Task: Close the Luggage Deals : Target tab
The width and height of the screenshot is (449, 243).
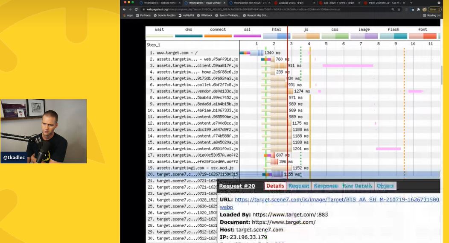Action: click(x=314, y=3)
